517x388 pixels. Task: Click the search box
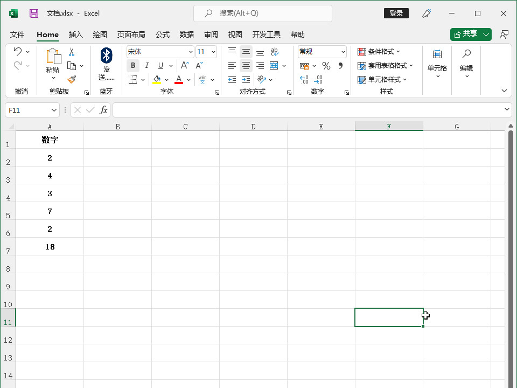pos(263,13)
